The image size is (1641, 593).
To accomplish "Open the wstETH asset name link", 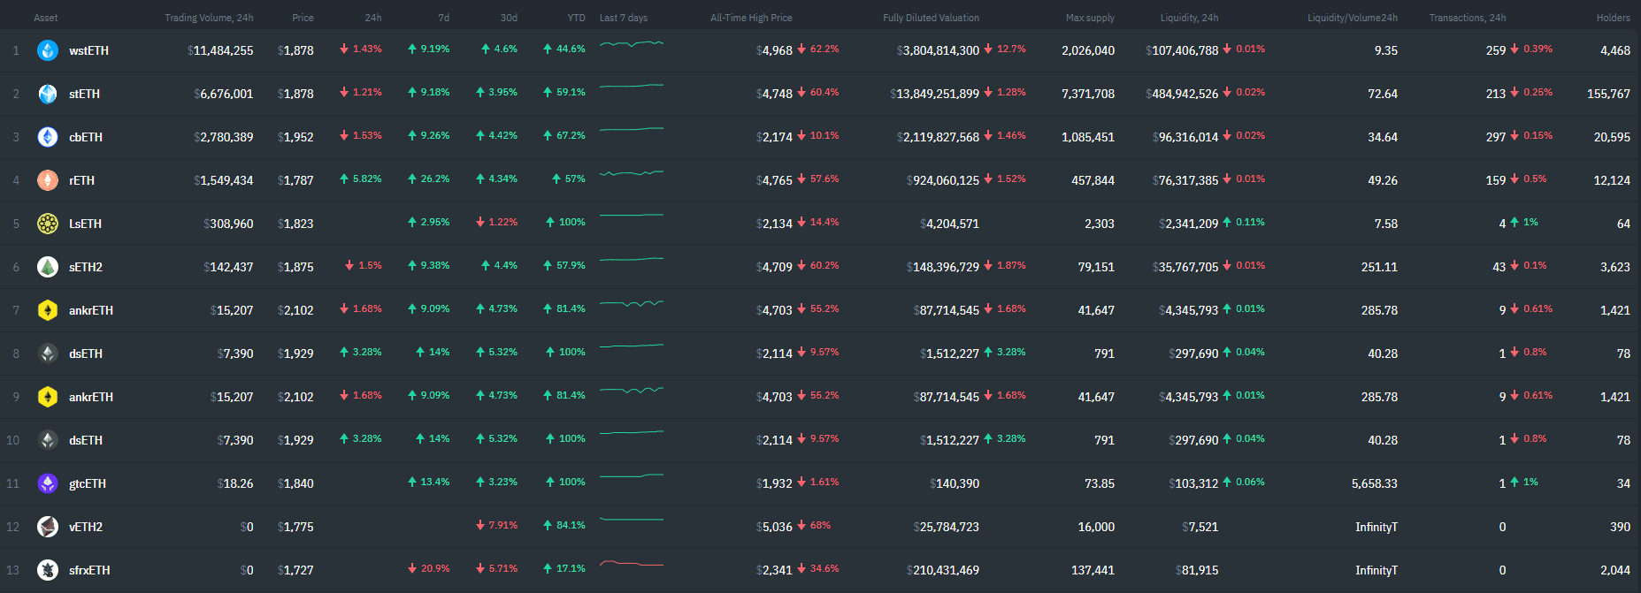I will pos(89,50).
